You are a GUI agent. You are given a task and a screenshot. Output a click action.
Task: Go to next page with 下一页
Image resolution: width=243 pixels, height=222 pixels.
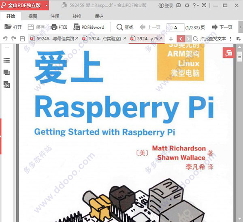(x=222, y=27)
